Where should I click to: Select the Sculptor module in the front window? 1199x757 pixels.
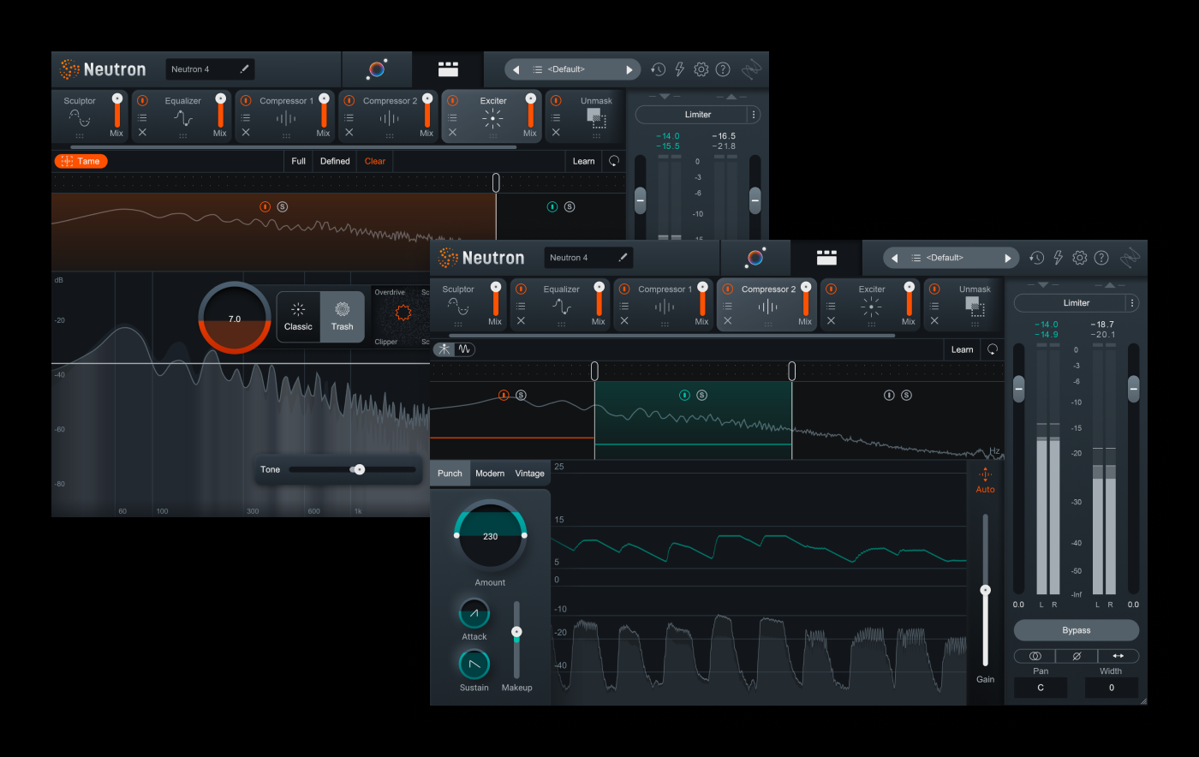point(457,305)
